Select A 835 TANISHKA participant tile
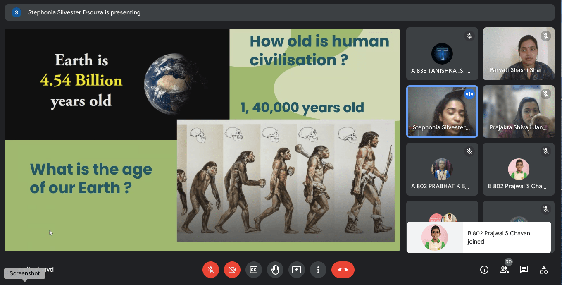Image resolution: width=562 pixels, height=285 pixels. pyautogui.click(x=442, y=54)
